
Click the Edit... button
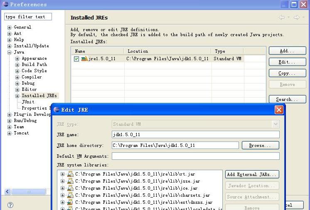287,62
